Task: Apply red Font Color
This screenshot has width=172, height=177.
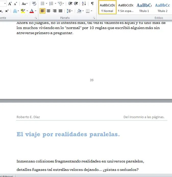Action: 32,11
